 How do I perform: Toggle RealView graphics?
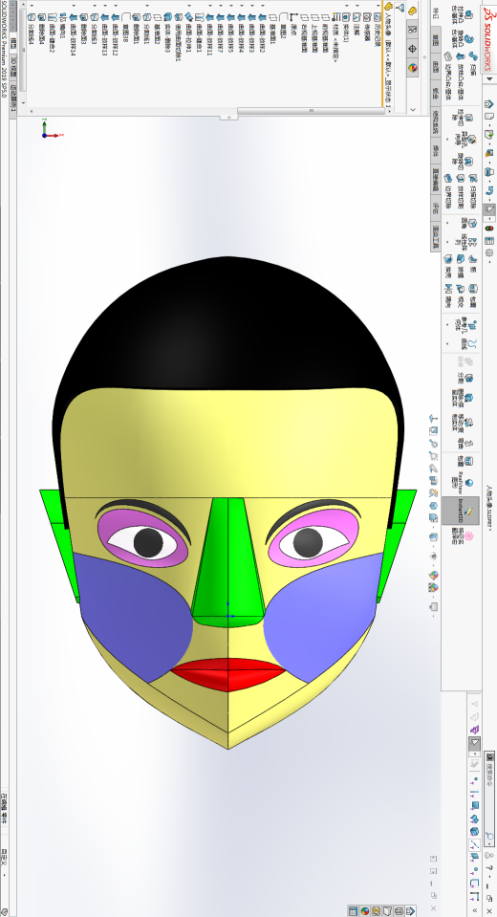click(461, 483)
